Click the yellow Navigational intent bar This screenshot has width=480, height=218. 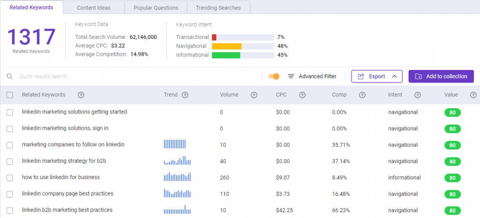coord(226,46)
